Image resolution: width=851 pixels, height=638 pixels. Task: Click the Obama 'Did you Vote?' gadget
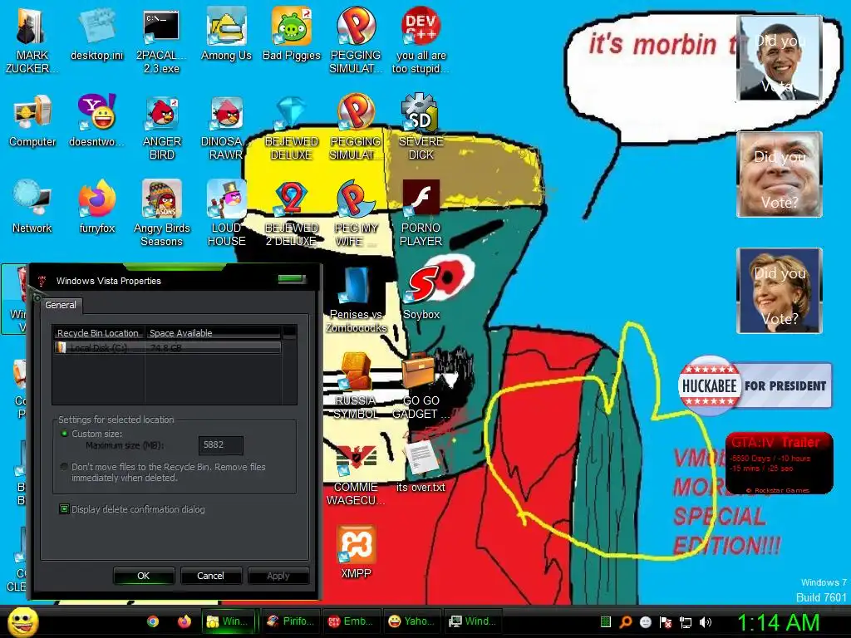[x=780, y=58]
